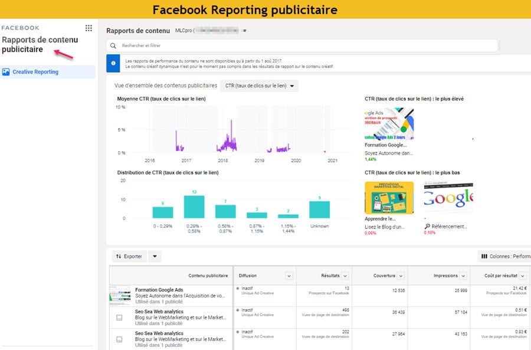
Task: Open the Coût par résultat column dropdown arrow
Action: (523, 276)
